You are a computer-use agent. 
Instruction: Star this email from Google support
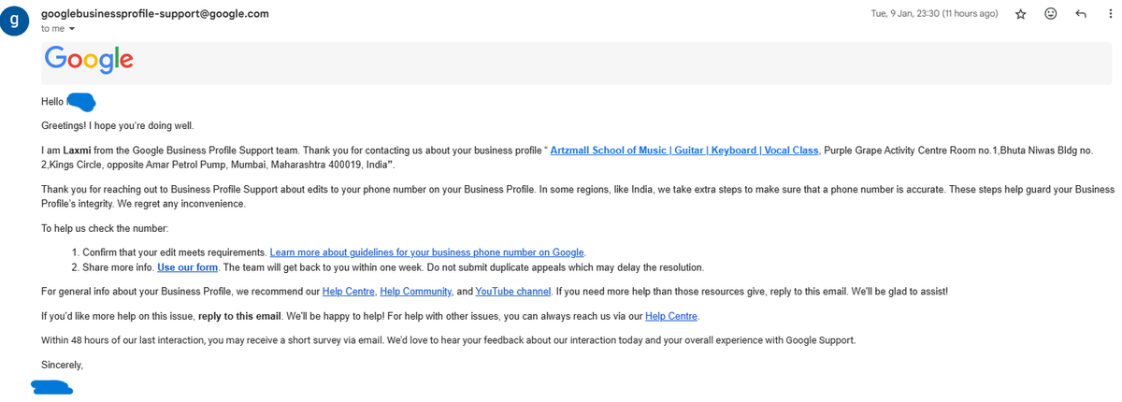(1021, 14)
